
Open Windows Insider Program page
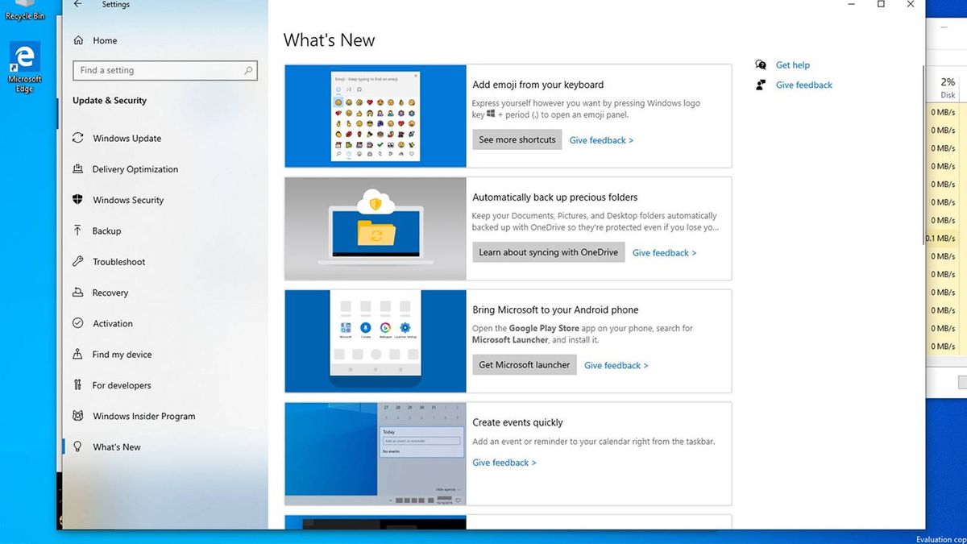click(x=144, y=417)
